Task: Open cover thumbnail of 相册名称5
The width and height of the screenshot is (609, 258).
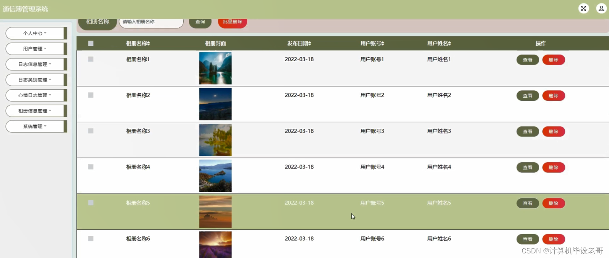Action: pyautogui.click(x=215, y=212)
